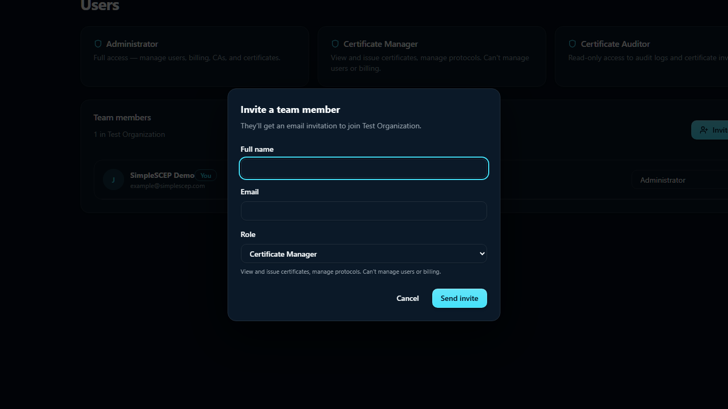728x409 pixels.
Task: Click the SimpleSCEP Demo member name
Action: 162,175
